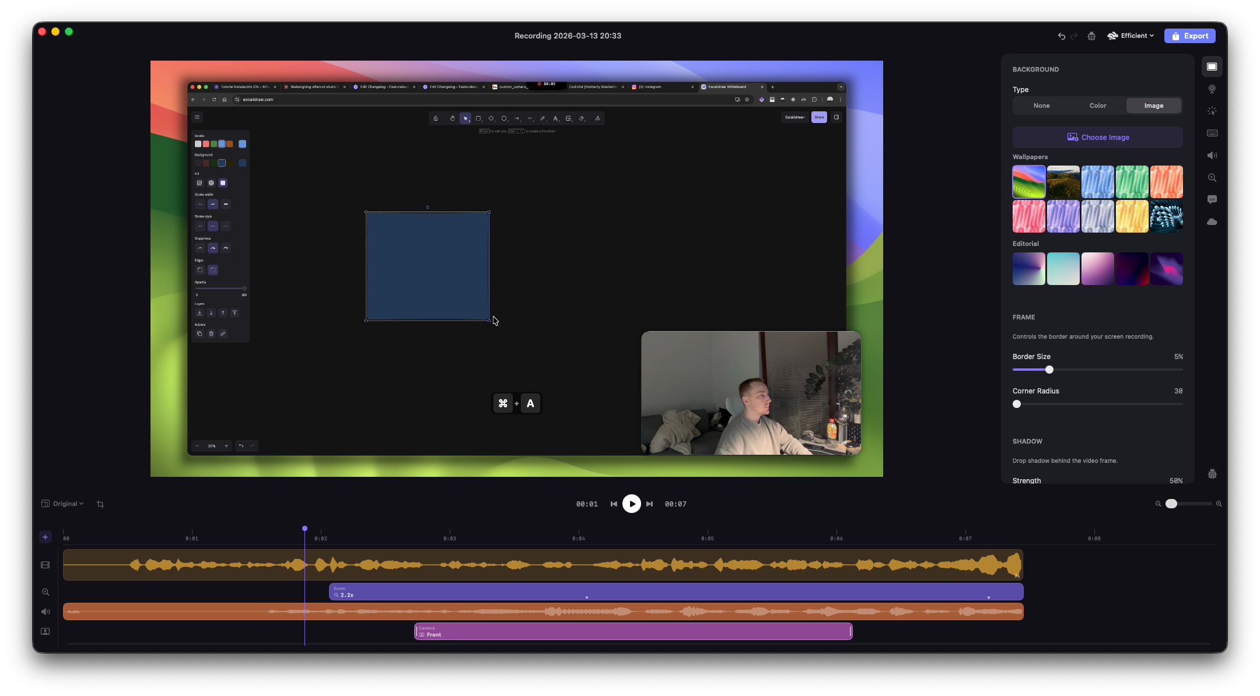Set background type to Color

(x=1097, y=106)
